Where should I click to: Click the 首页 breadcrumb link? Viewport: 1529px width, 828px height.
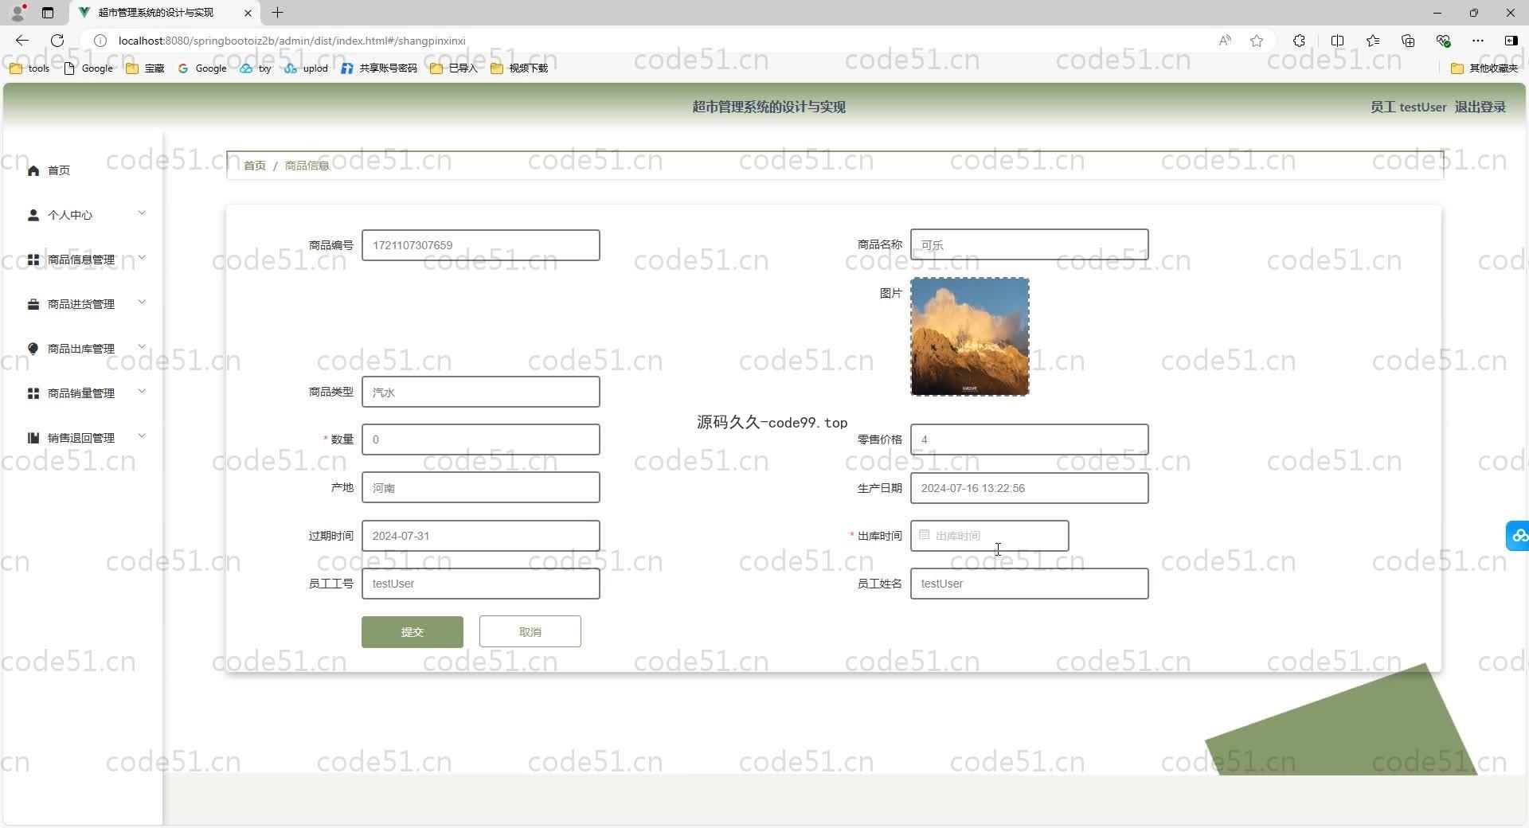[x=255, y=166]
